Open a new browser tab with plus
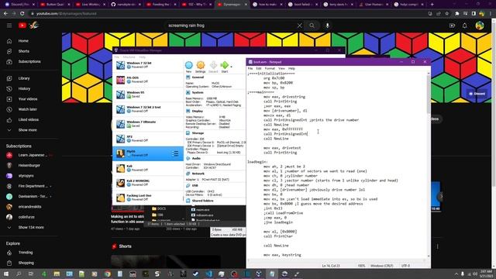The width and height of the screenshot is (496, 279). pyautogui.click(x=432, y=5)
